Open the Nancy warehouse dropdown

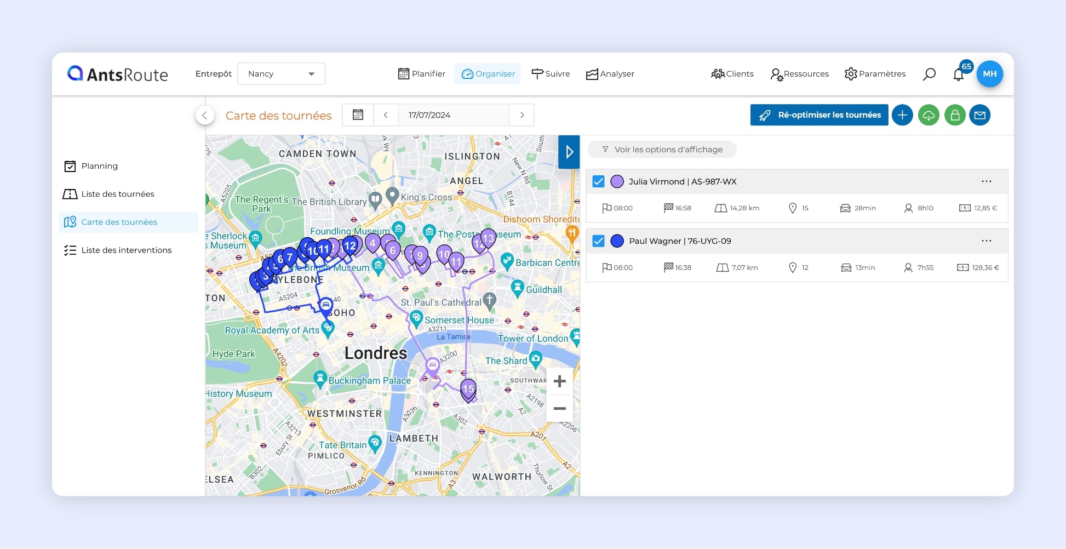(281, 74)
